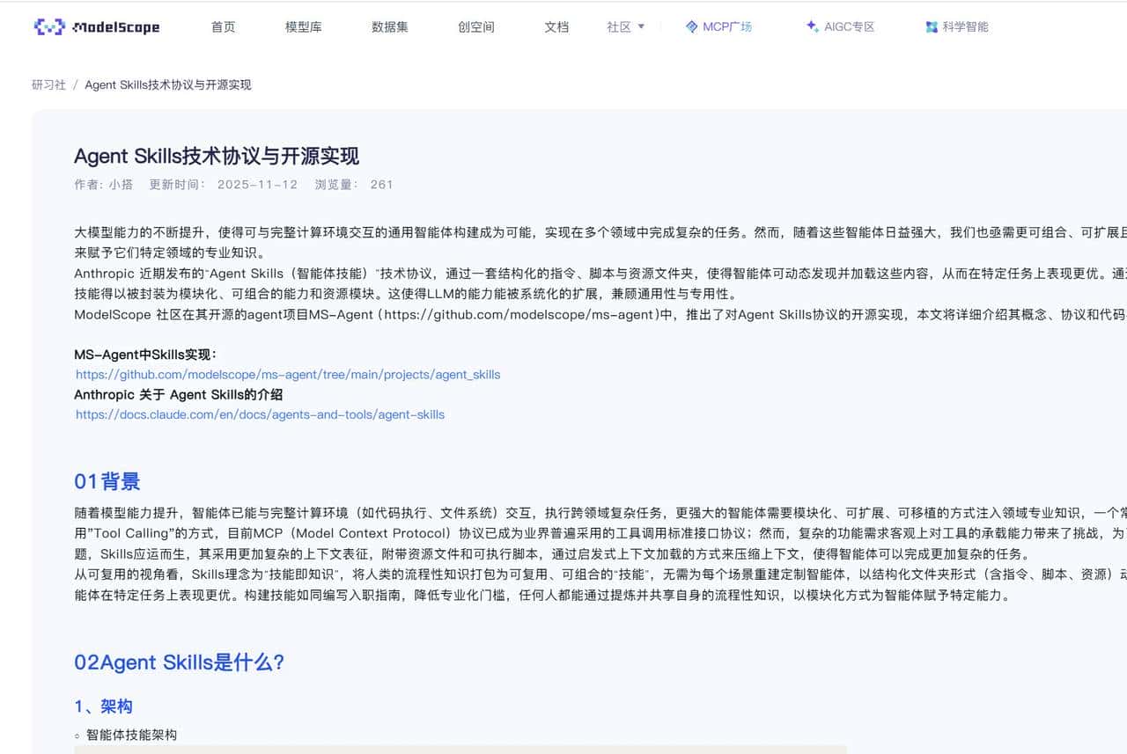
Task: Select 数据集 from the top navigation
Action: click(x=389, y=26)
